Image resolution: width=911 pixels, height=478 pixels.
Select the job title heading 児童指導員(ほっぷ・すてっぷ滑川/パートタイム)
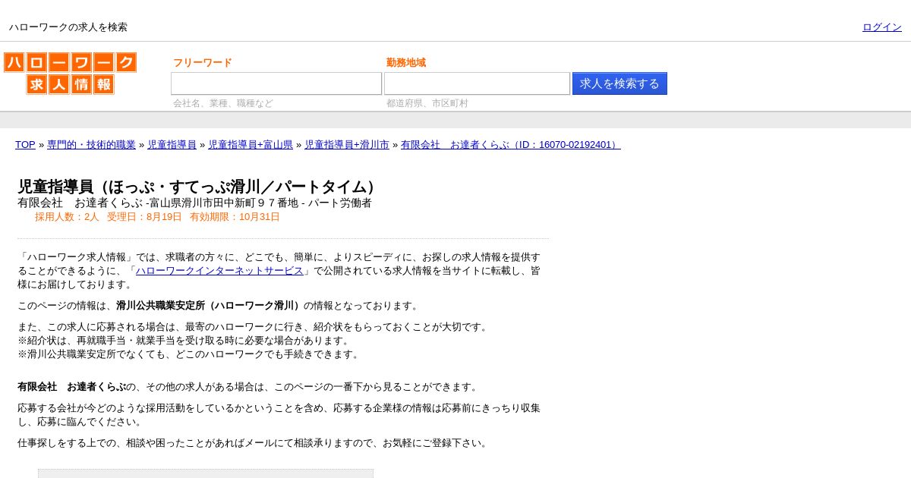[x=200, y=187]
